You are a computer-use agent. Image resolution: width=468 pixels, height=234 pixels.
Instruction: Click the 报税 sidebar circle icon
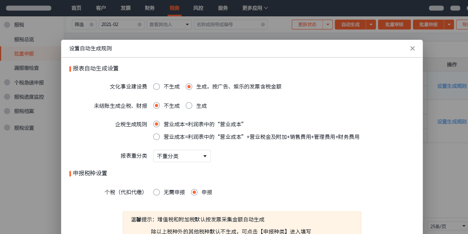(7, 25)
